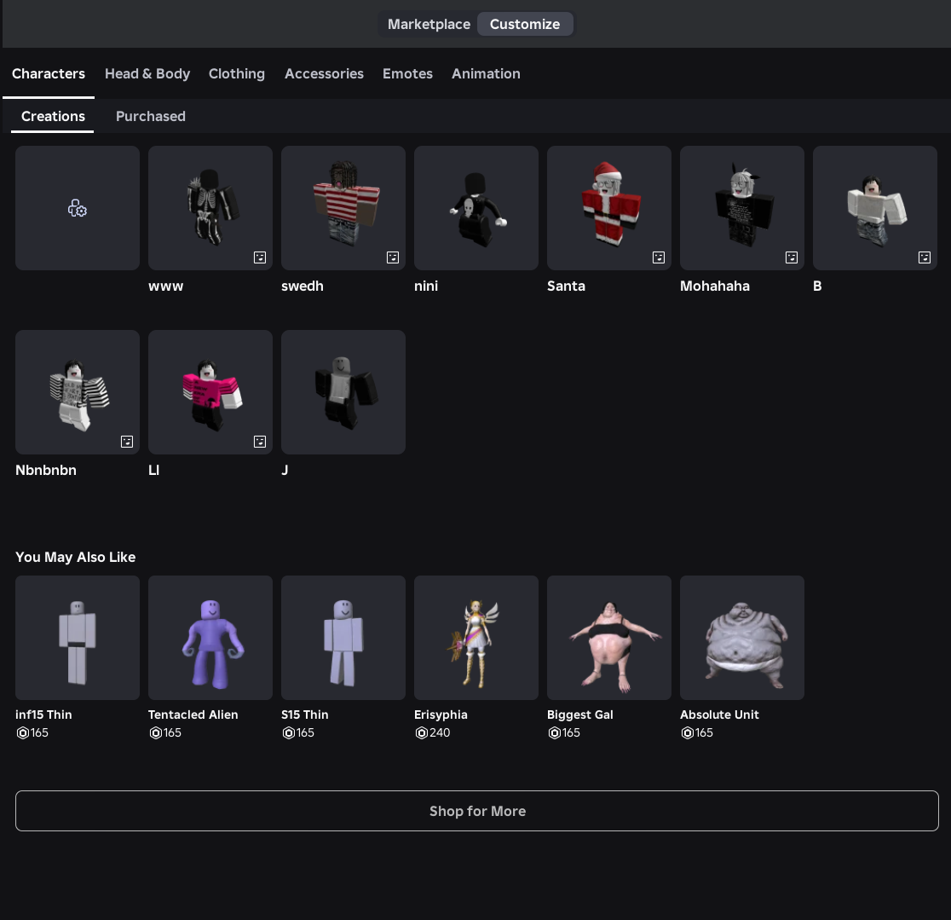The width and height of the screenshot is (951, 920).
Task: Open the Tentacled Alien item link
Action: [193, 715]
